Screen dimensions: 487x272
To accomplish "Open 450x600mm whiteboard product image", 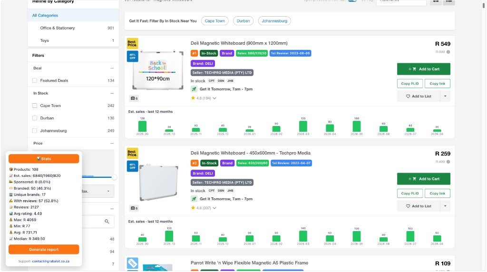I will pyautogui.click(x=158, y=183).
